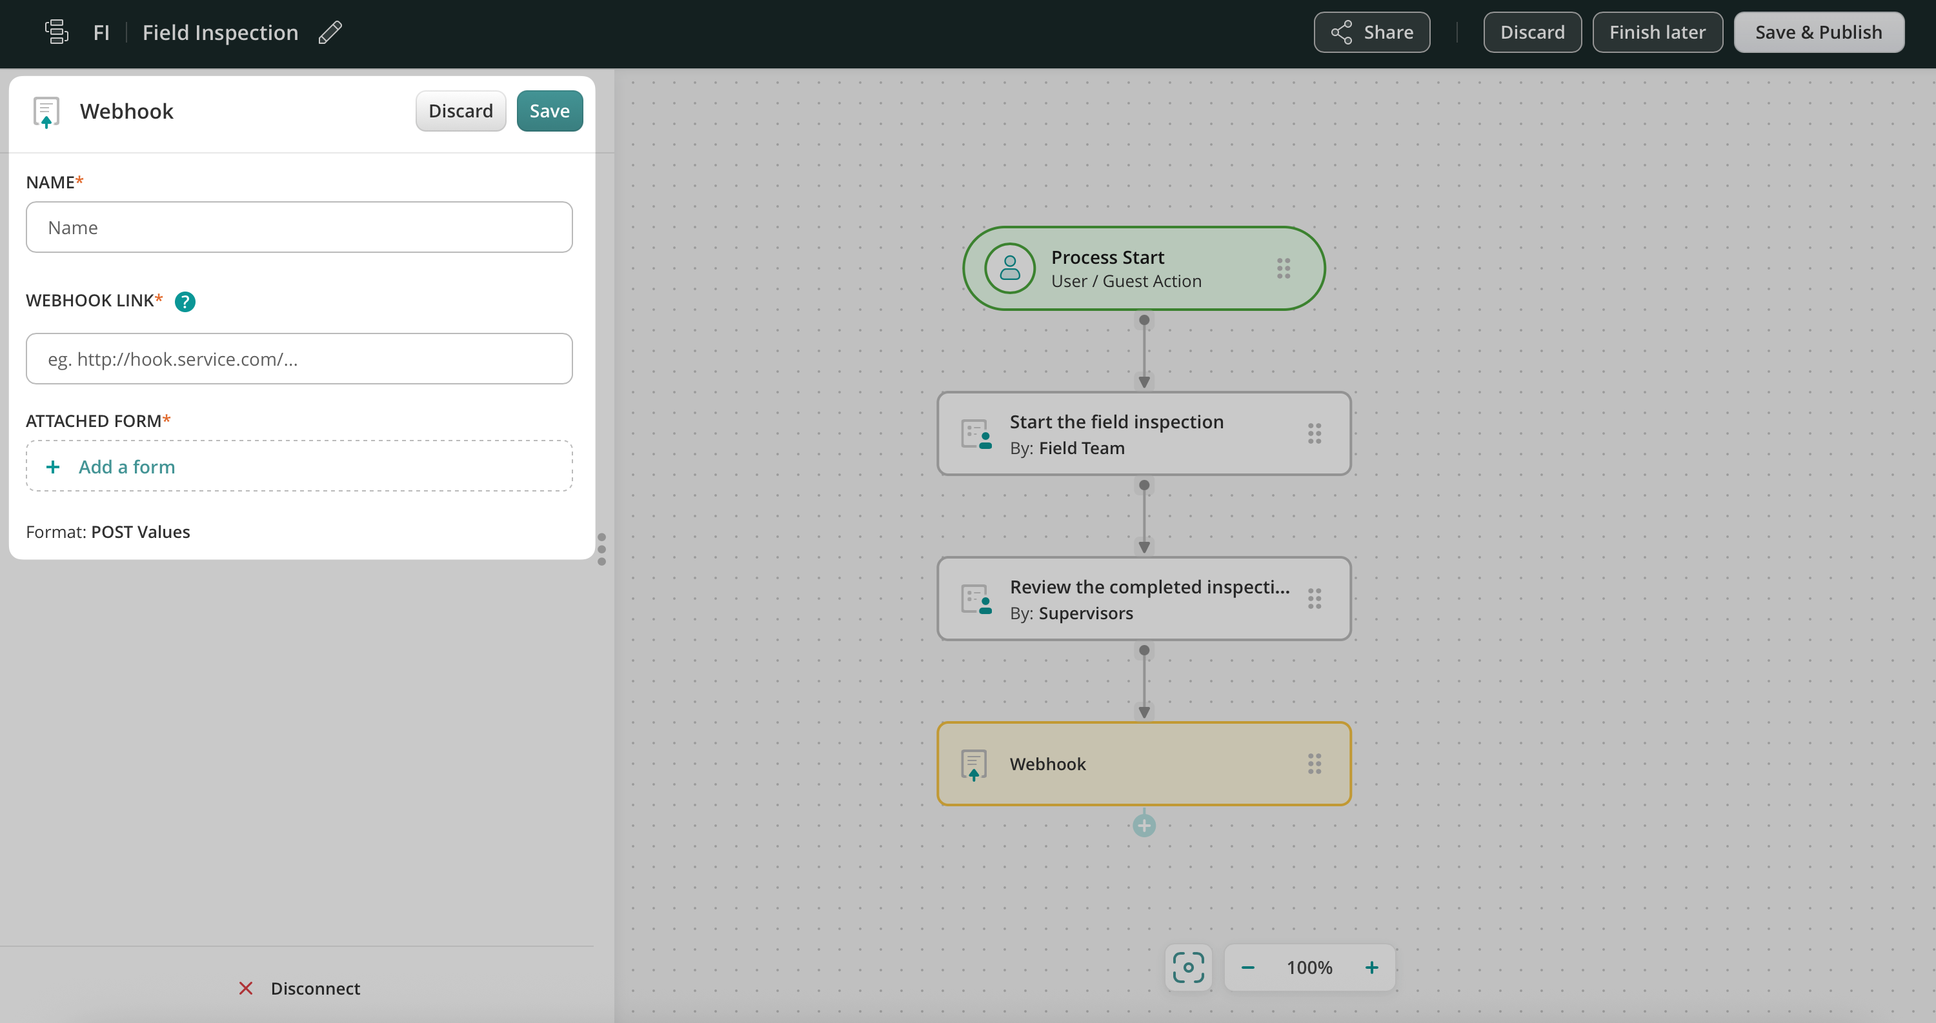Click into the Name input field
1936x1023 pixels.
[299, 228]
